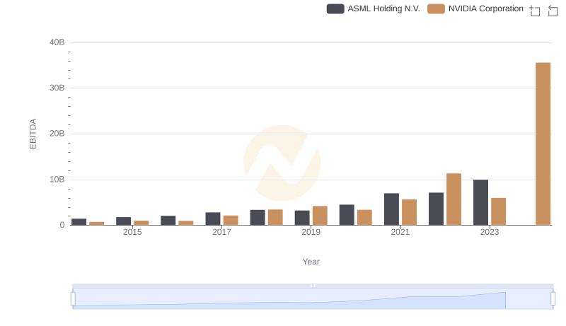Click the 2023 x-axis label
Viewport: 566px width, 326px height.
point(490,232)
